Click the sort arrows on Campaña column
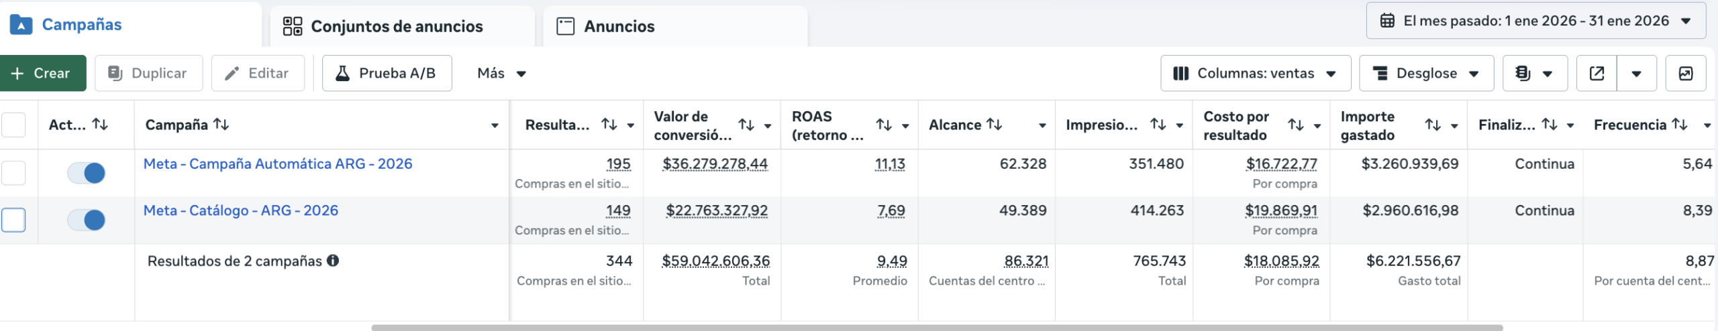This screenshot has width=1718, height=331. pyautogui.click(x=221, y=124)
